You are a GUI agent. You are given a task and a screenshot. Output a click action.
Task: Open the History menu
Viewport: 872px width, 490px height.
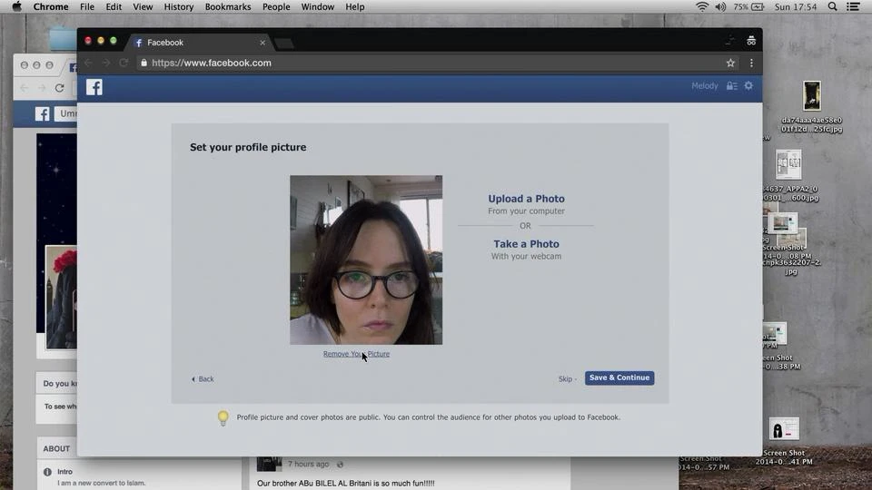click(179, 6)
